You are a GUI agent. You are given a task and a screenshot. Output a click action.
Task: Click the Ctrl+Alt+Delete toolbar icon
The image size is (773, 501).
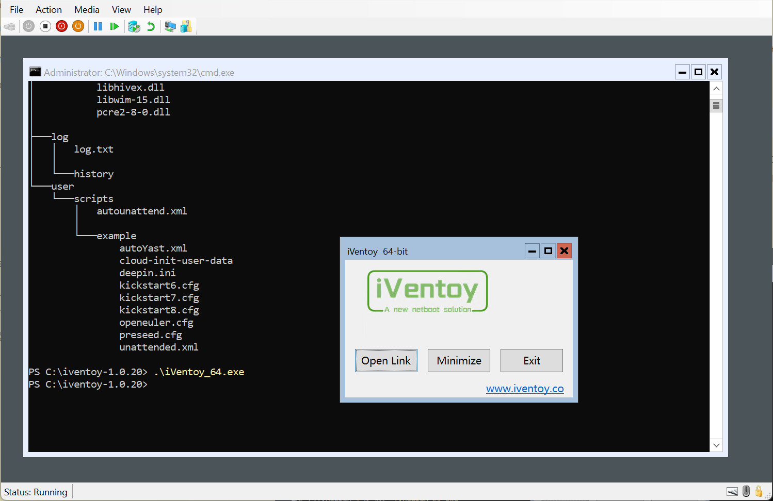pyautogui.click(x=9, y=26)
